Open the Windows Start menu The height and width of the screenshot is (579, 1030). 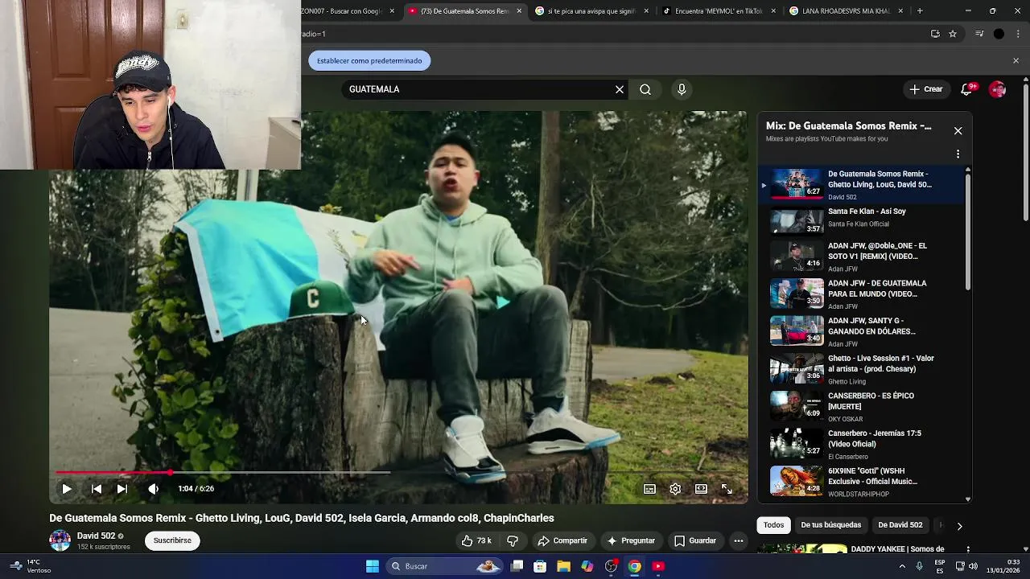tap(373, 566)
